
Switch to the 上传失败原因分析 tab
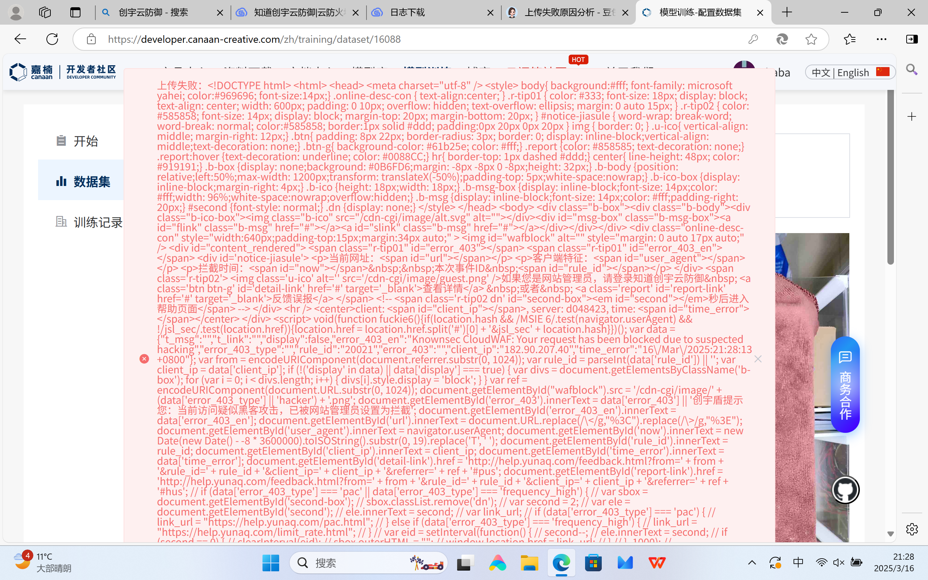point(568,12)
